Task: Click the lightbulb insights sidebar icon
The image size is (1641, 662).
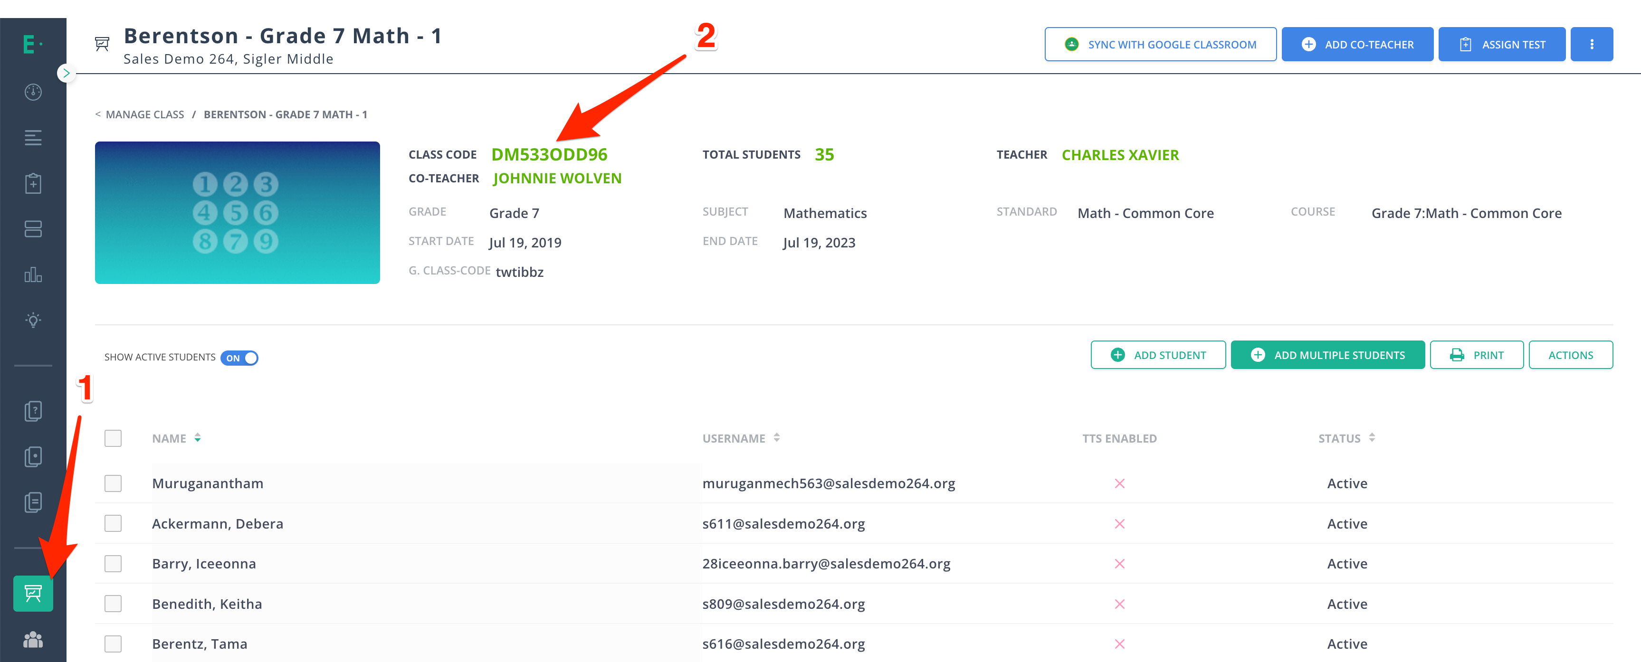Action: click(x=33, y=320)
